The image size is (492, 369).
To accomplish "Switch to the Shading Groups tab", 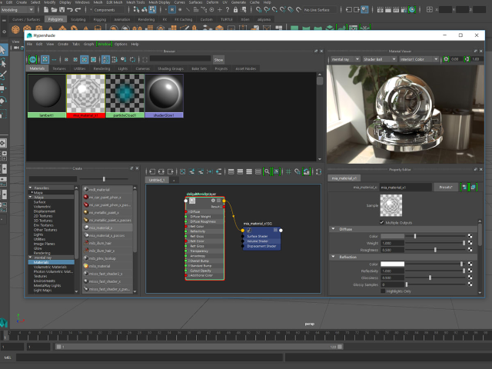I will (171, 68).
